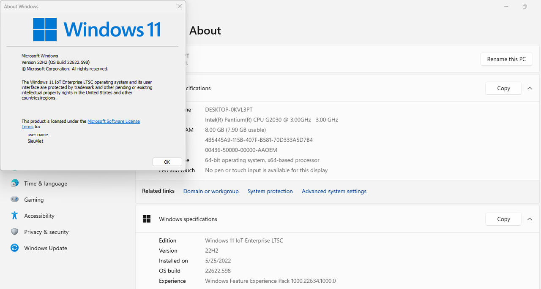Image resolution: width=541 pixels, height=289 pixels.
Task: Click the Windows Feature Experience Pack value
Action: click(270, 281)
